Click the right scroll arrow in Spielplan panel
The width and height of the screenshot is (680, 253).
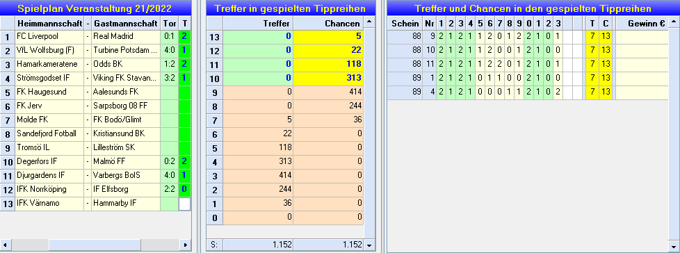[186, 245]
